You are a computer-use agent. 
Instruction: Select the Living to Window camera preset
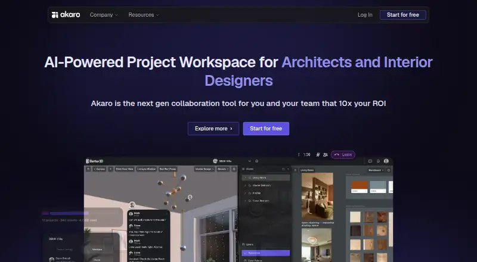(147, 169)
